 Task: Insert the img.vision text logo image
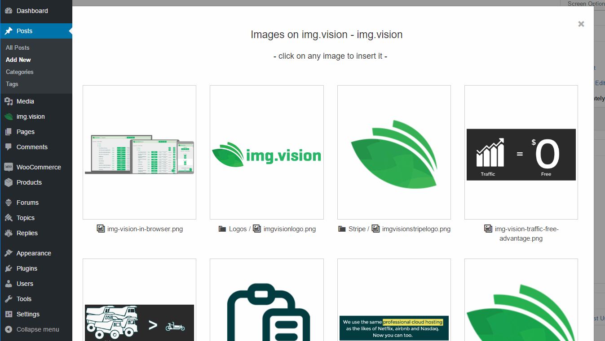267,152
